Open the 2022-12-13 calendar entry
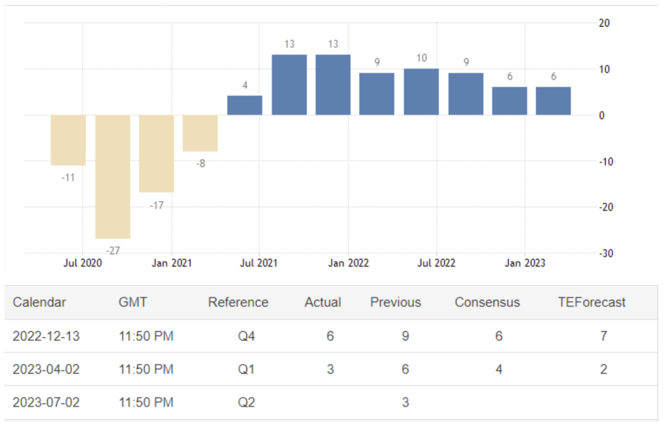 [x=46, y=336]
